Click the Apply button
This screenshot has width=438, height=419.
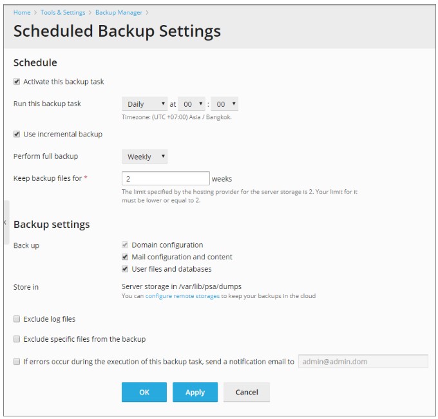[x=195, y=392]
